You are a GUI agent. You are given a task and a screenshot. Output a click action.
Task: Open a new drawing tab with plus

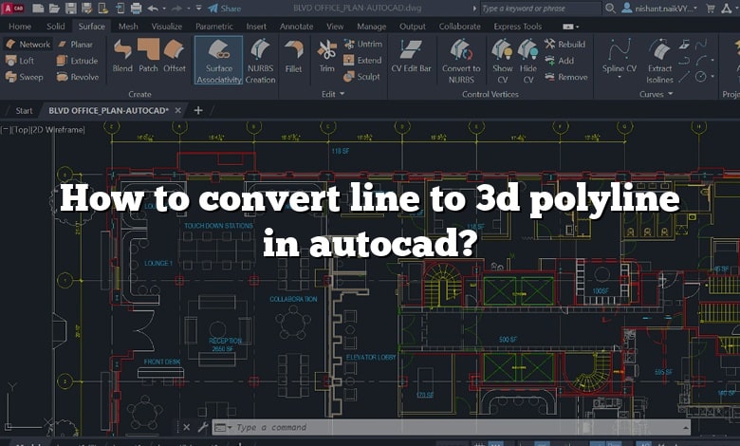click(x=198, y=110)
